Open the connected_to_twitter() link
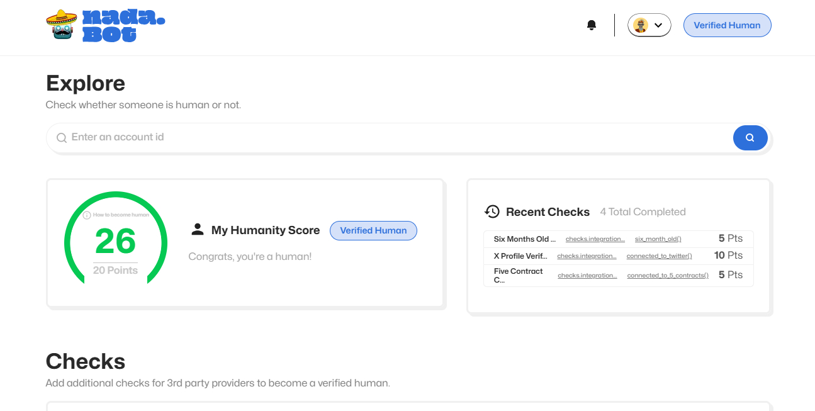The image size is (815, 411). pyautogui.click(x=659, y=256)
